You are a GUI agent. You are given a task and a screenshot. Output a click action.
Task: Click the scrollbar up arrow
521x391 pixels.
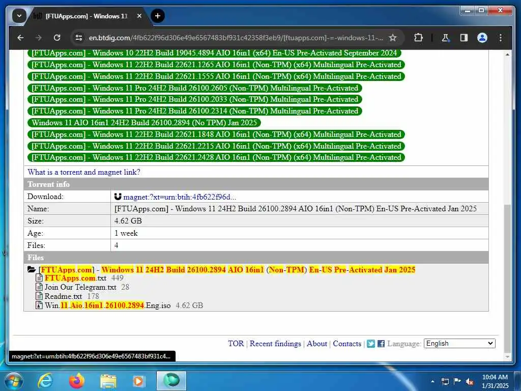[507, 54]
